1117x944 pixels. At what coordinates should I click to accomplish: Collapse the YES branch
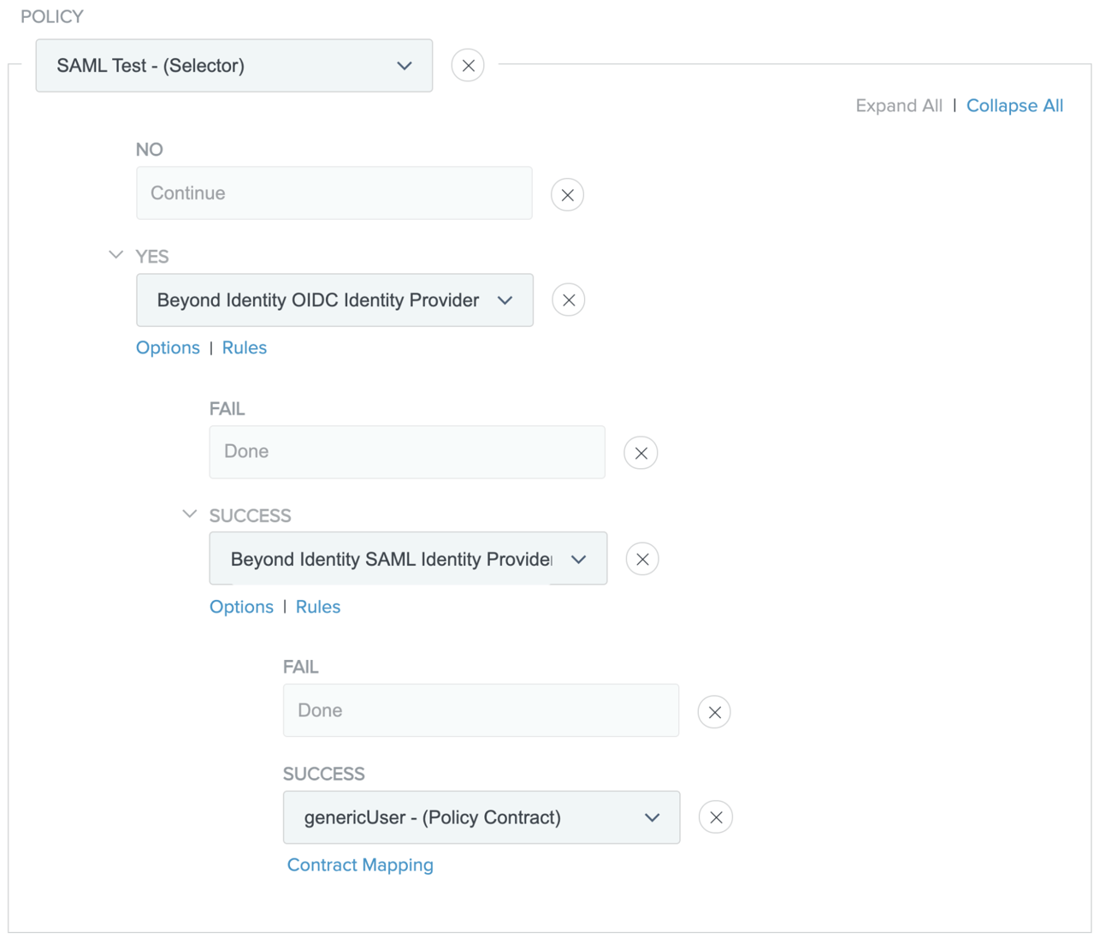[x=116, y=255]
